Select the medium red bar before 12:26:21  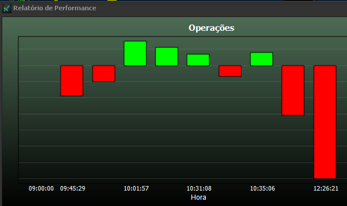(x=293, y=90)
